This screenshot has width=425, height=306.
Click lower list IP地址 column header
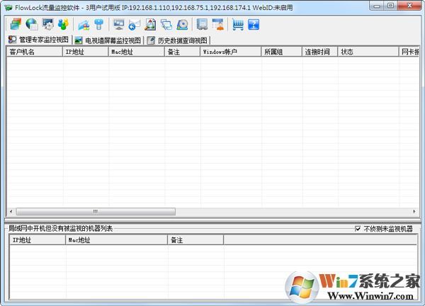click(38, 240)
